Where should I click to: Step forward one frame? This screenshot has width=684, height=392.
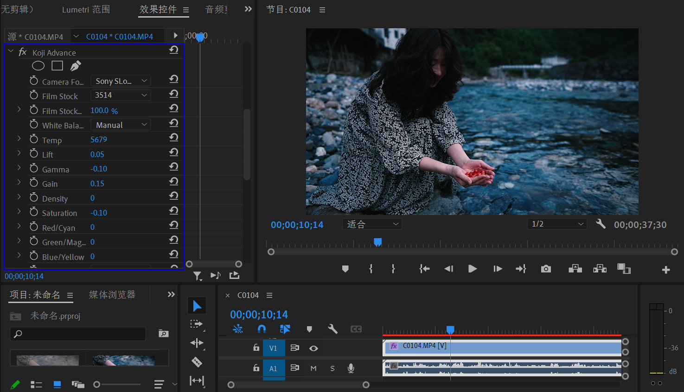point(498,269)
